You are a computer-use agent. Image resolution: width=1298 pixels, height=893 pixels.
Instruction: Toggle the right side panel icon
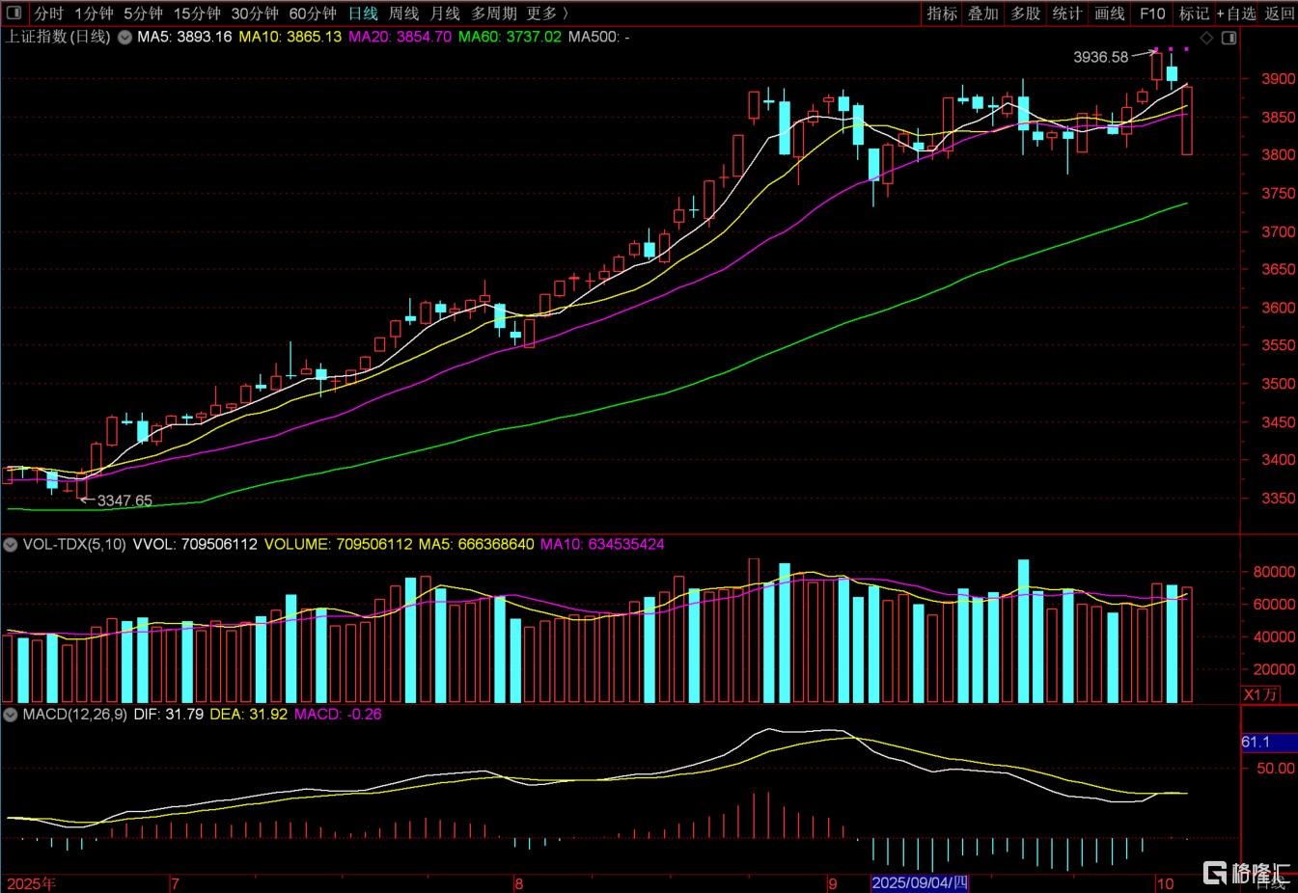(x=1229, y=38)
